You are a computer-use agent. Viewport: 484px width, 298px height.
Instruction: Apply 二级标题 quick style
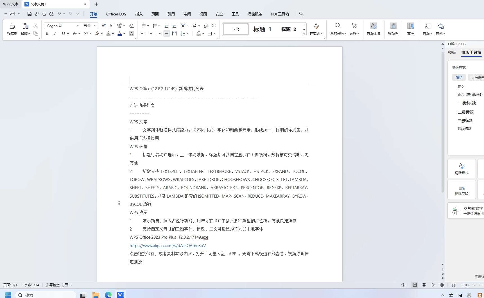tap(465, 112)
